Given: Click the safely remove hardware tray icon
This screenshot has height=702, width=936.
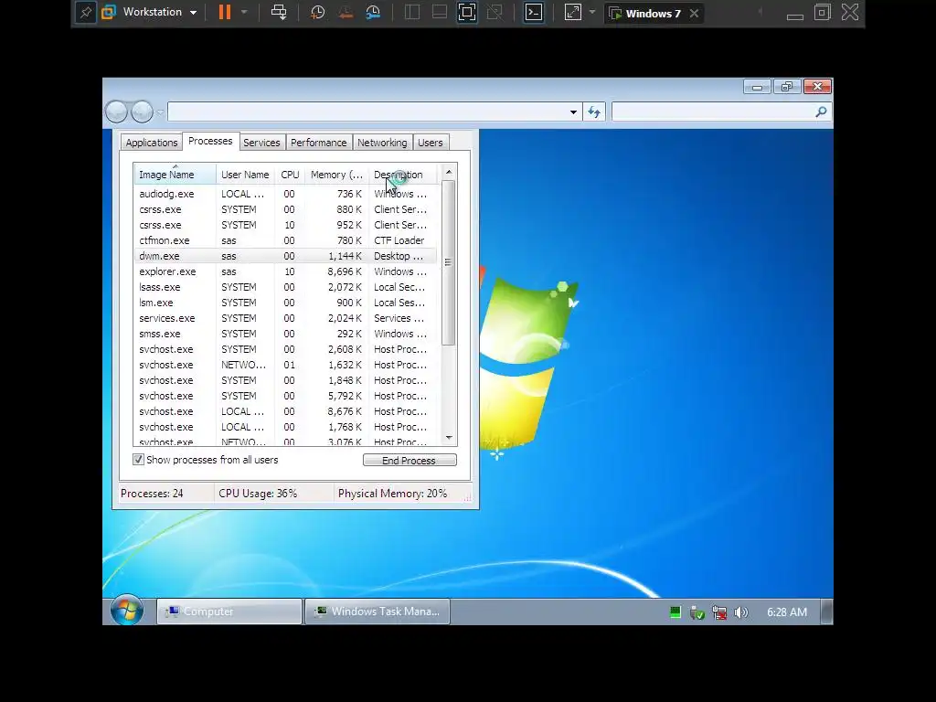Looking at the screenshot, I should (697, 612).
